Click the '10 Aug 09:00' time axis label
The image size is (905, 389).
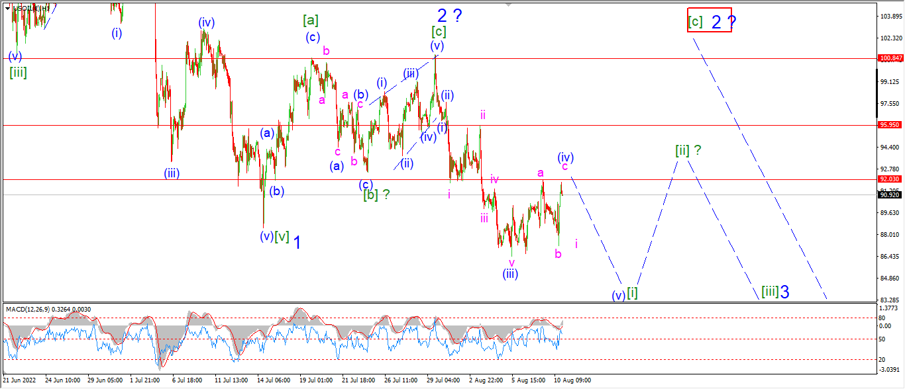pyautogui.click(x=572, y=380)
